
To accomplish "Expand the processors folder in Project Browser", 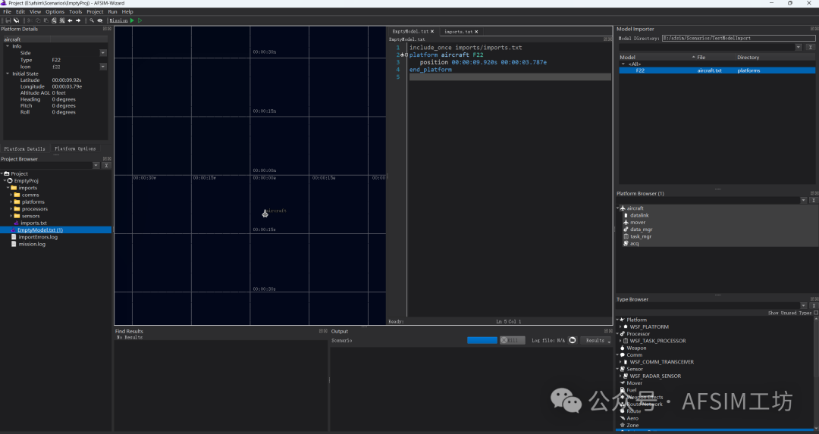I will [x=11, y=208].
